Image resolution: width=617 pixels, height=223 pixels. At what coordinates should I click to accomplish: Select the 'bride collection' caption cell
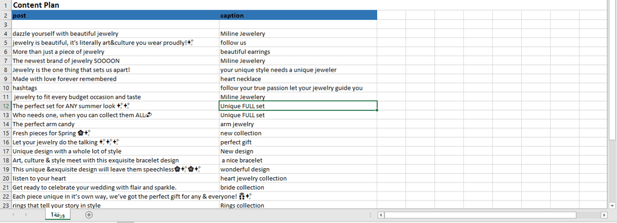tap(298, 187)
